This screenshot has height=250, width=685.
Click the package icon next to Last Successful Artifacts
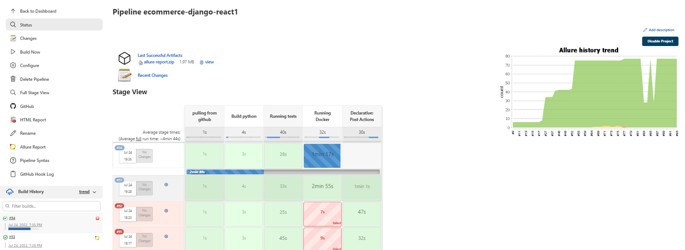(125, 58)
